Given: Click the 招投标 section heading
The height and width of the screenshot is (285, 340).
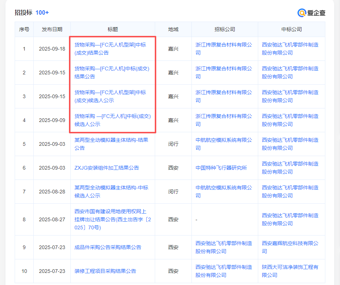Looking at the screenshot, I should pyautogui.click(x=23, y=12).
